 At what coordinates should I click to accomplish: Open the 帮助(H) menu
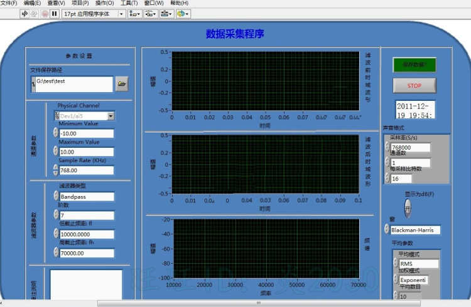[x=180, y=3]
